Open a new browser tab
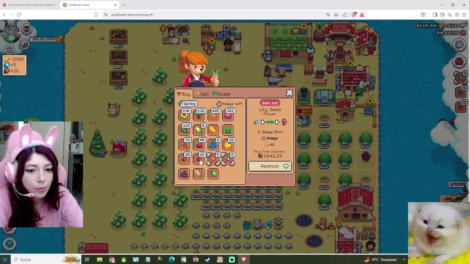Image resolution: width=470 pixels, height=264 pixels. 124,5
